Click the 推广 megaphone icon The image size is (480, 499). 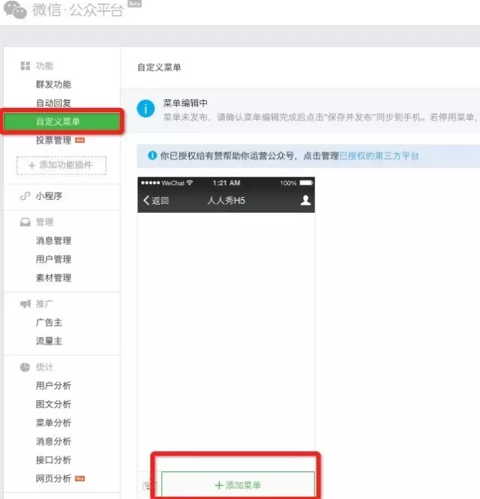pos(25,303)
